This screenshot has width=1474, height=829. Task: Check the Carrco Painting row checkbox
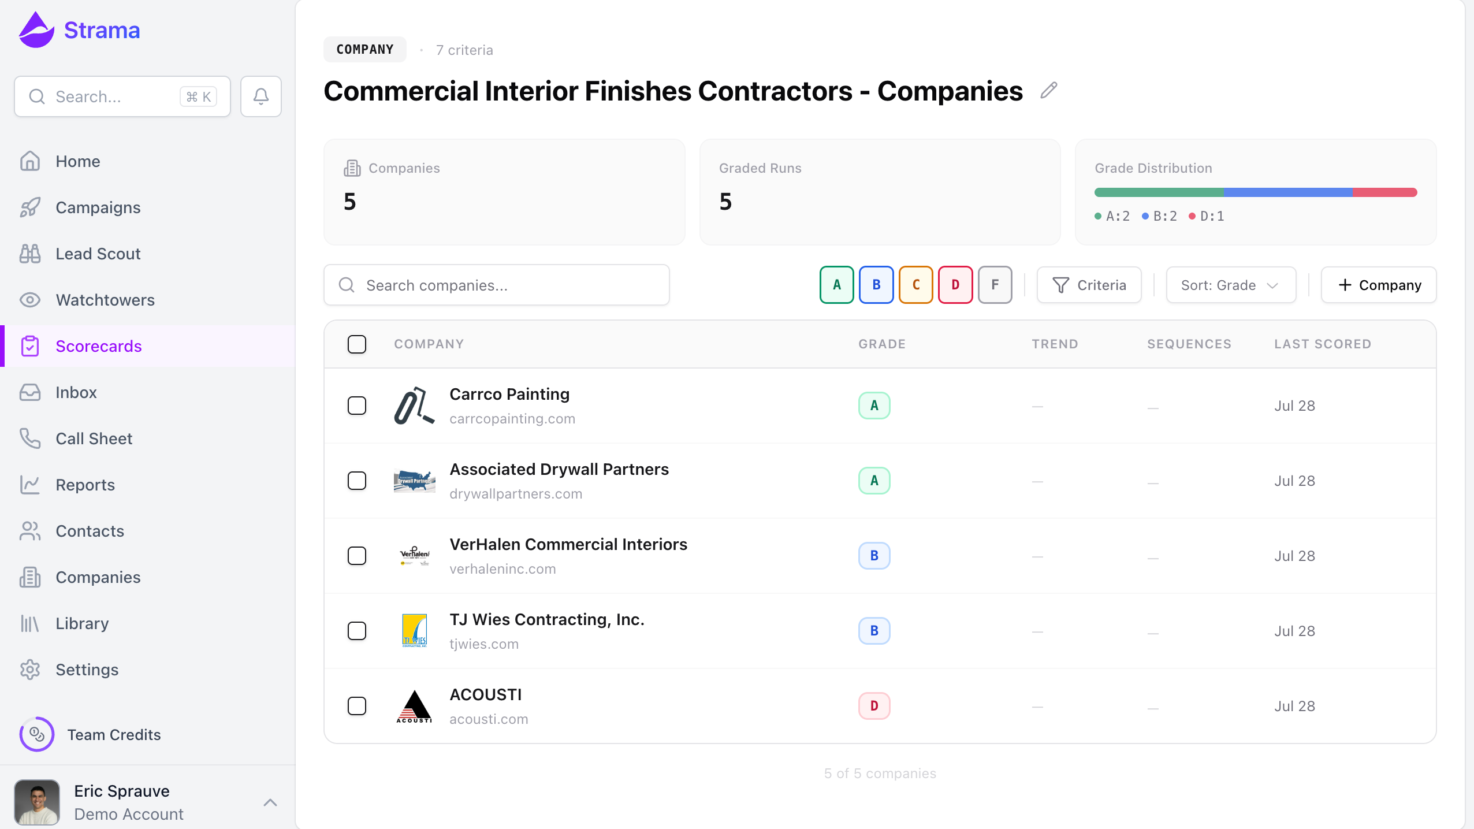(357, 406)
